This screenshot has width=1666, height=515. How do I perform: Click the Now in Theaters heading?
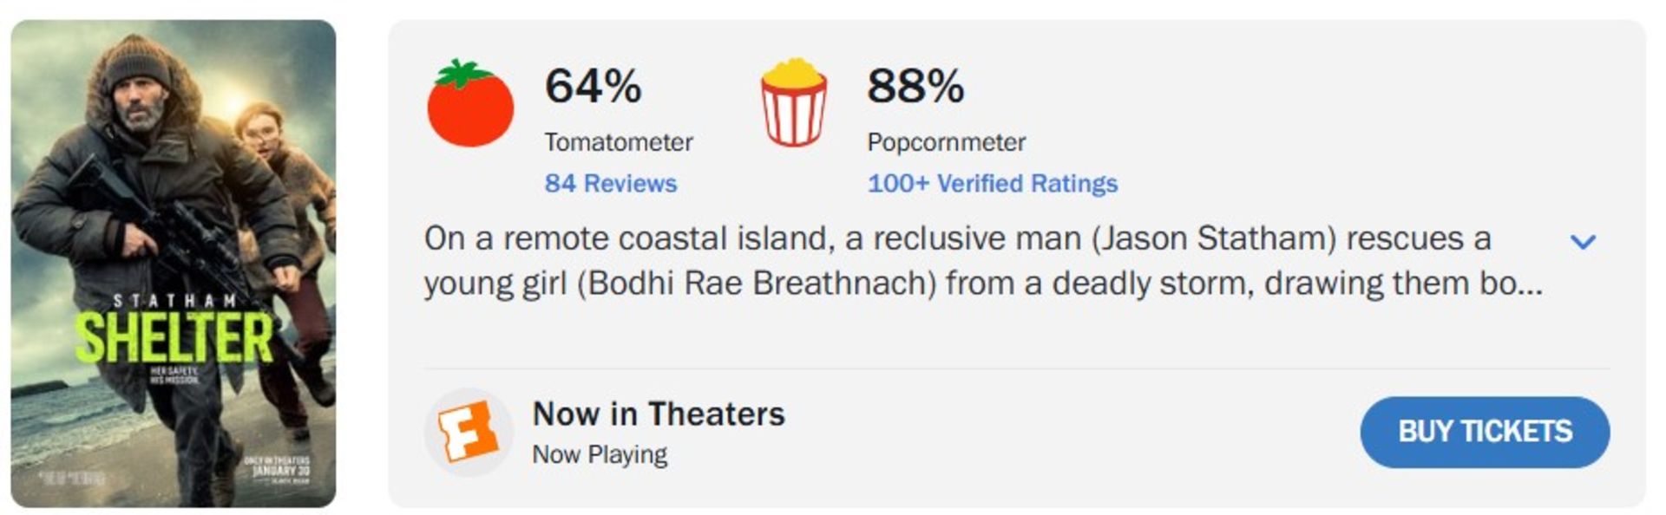click(659, 414)
